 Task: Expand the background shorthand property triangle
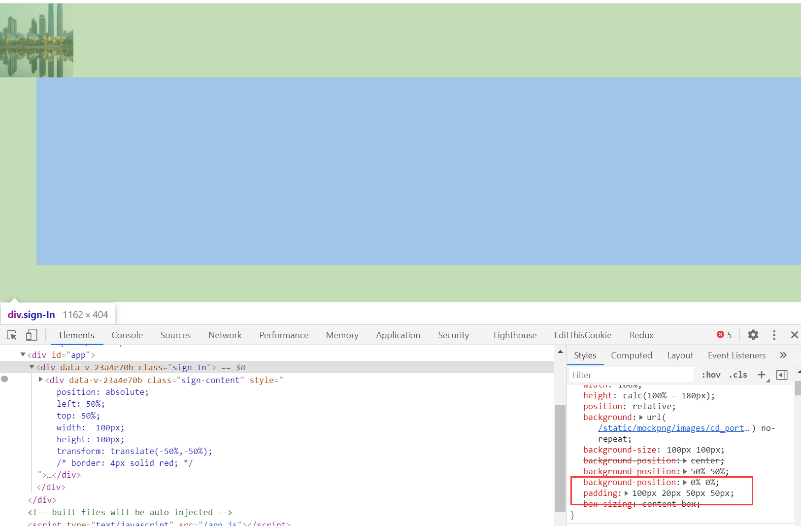641,418
